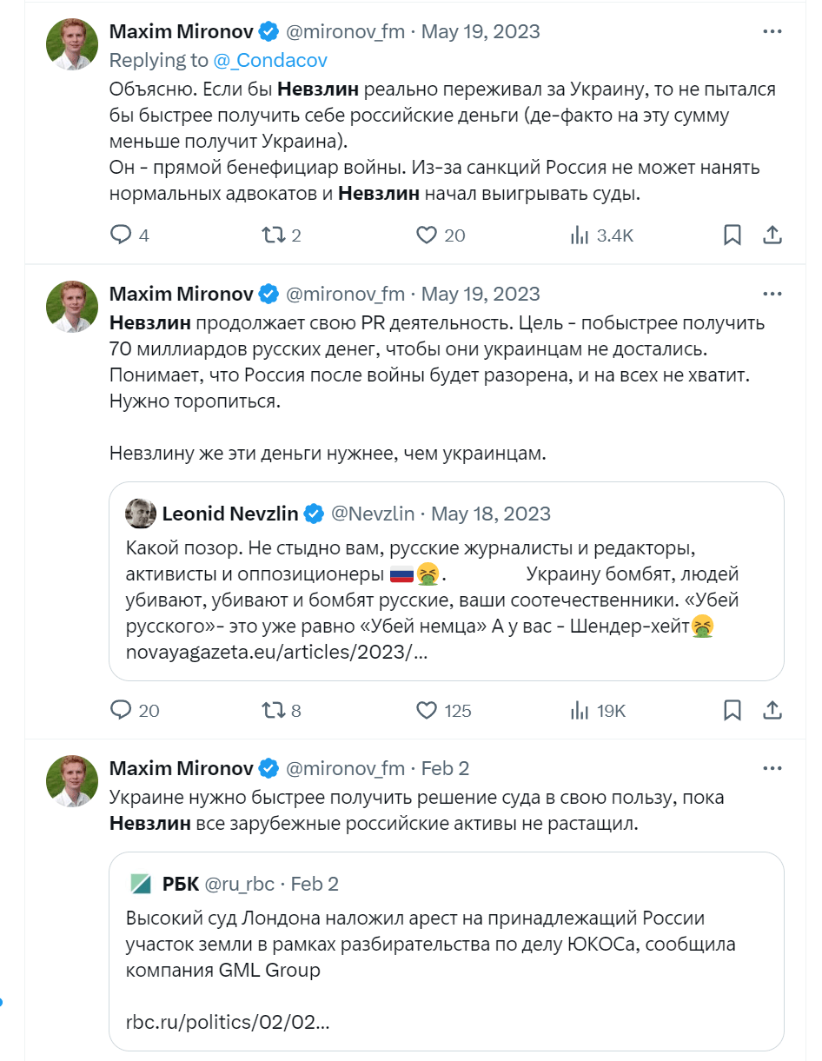Click Maxim Mironov's blue verified badge
The height and width of the screenshot is (1061, 822).
(267, 31)
